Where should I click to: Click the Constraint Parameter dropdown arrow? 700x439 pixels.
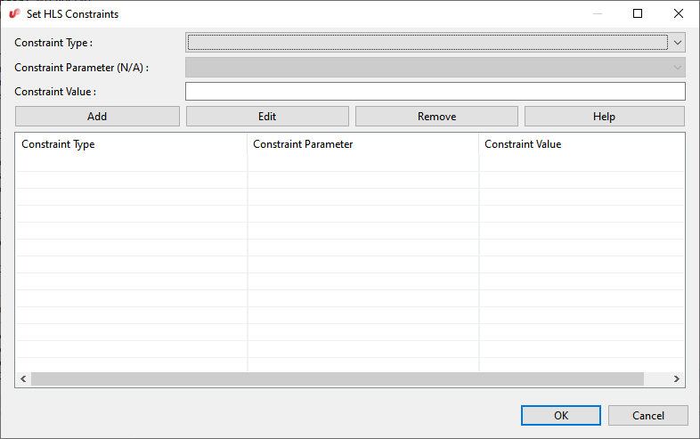click(678, 67)
